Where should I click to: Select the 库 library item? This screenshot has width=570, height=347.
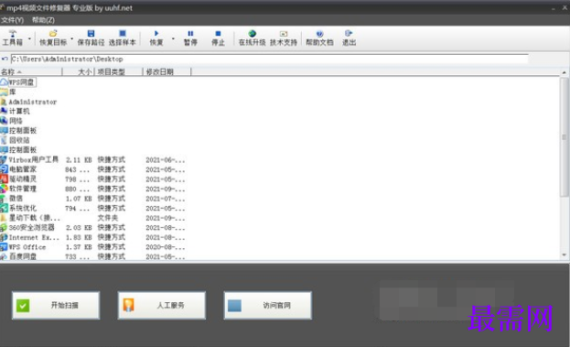(x=8, y=92)
